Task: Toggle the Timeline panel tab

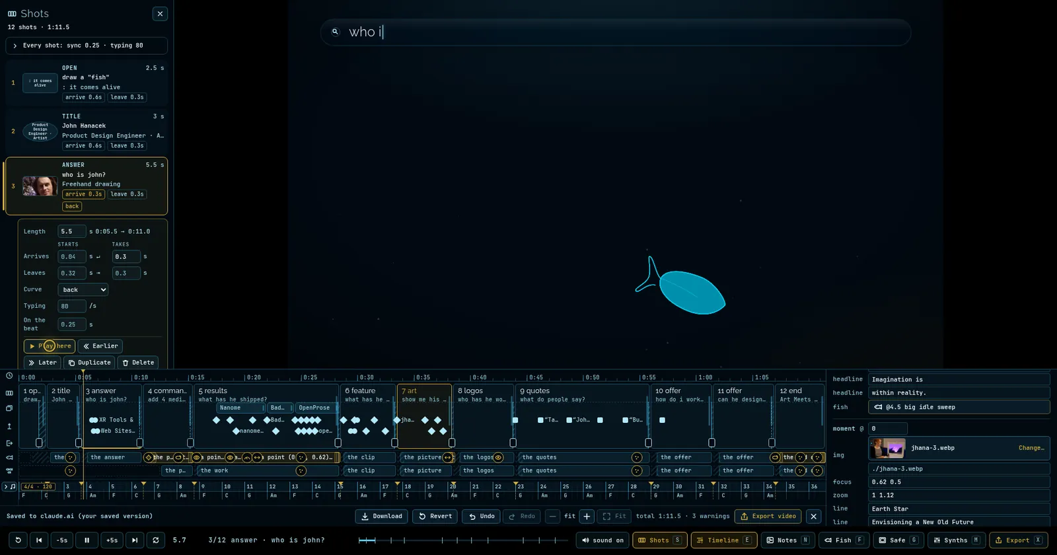Action: (x=724, y=540)
